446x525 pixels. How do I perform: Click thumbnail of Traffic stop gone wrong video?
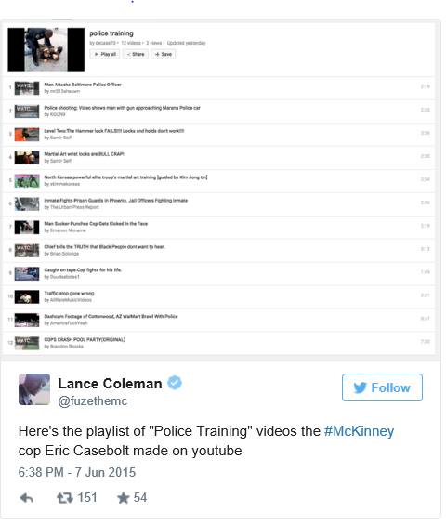[x=27, y=297]
